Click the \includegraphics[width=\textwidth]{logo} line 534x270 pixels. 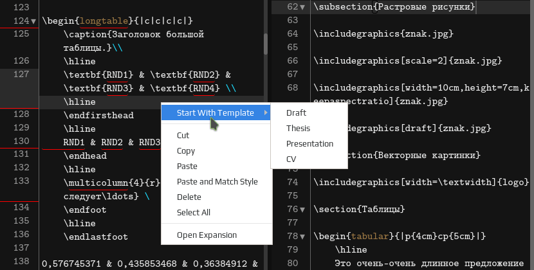[421, 182]
